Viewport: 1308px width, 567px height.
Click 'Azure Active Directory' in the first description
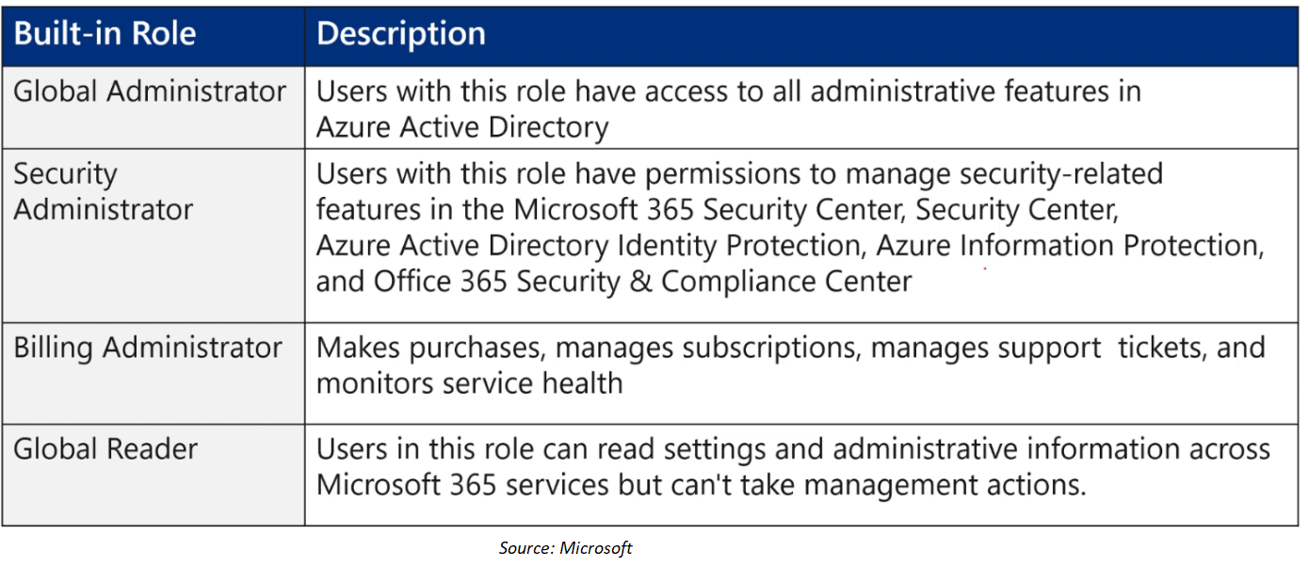(462, 126)
